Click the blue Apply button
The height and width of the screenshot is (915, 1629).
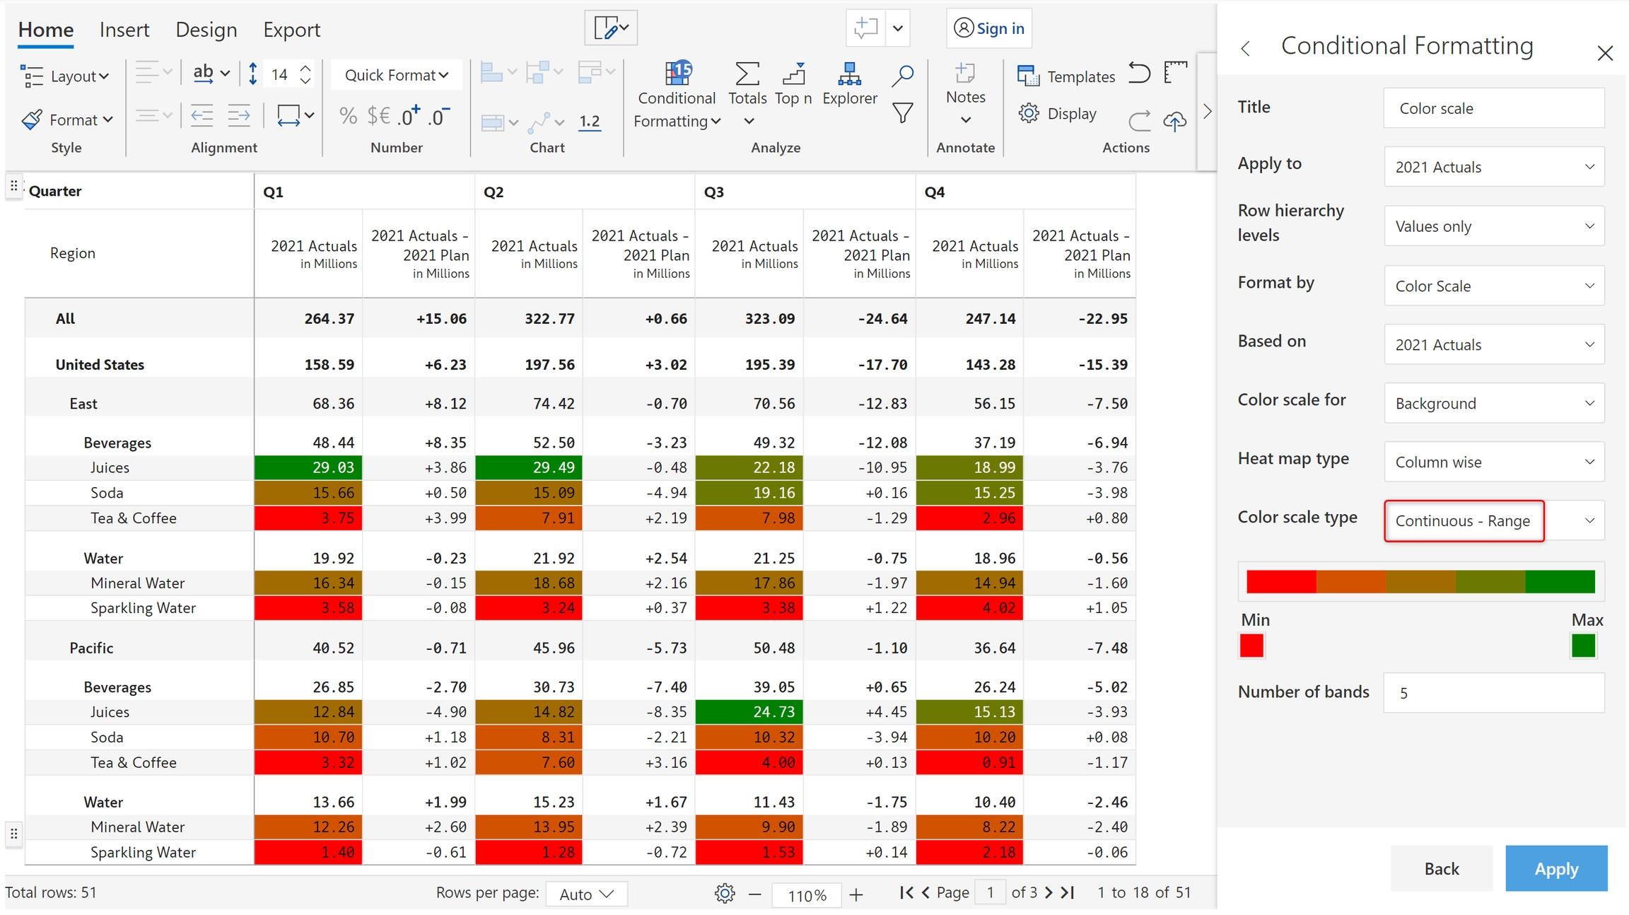(1555, 868)
